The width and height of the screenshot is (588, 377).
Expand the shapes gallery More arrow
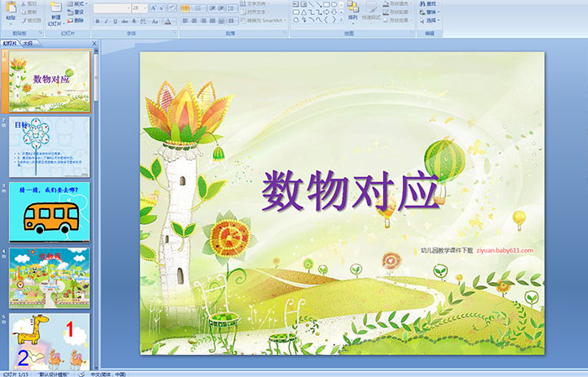(x=341, y=19)
